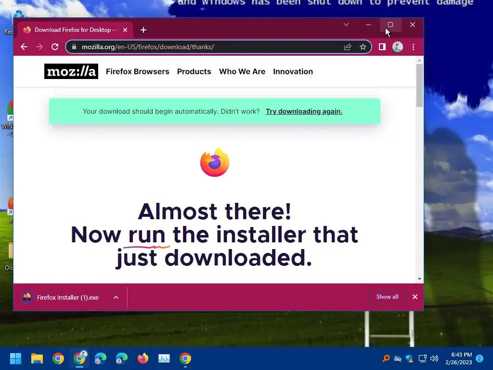Switch to the last Chrome taskbar icon

pyautogui.click(x=185, y=358)
